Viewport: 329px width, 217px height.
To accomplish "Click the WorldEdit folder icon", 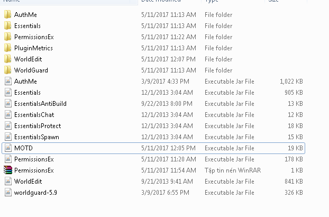I will coord(7,59).
